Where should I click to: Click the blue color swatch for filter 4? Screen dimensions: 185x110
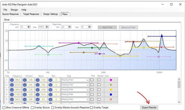111,94
